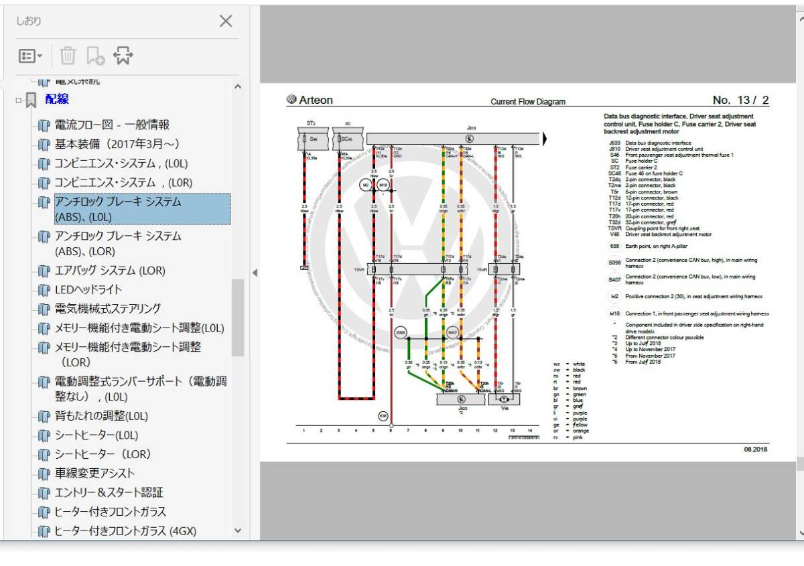Click bookmark icon beside シートヒーター(L0L)
The width and height of the screenshot is (804, 566).
pyautogui.click(x=44, y=435)
